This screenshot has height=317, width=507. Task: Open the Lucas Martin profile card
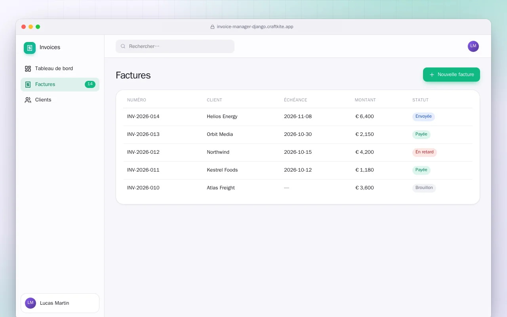click(60, 303)
